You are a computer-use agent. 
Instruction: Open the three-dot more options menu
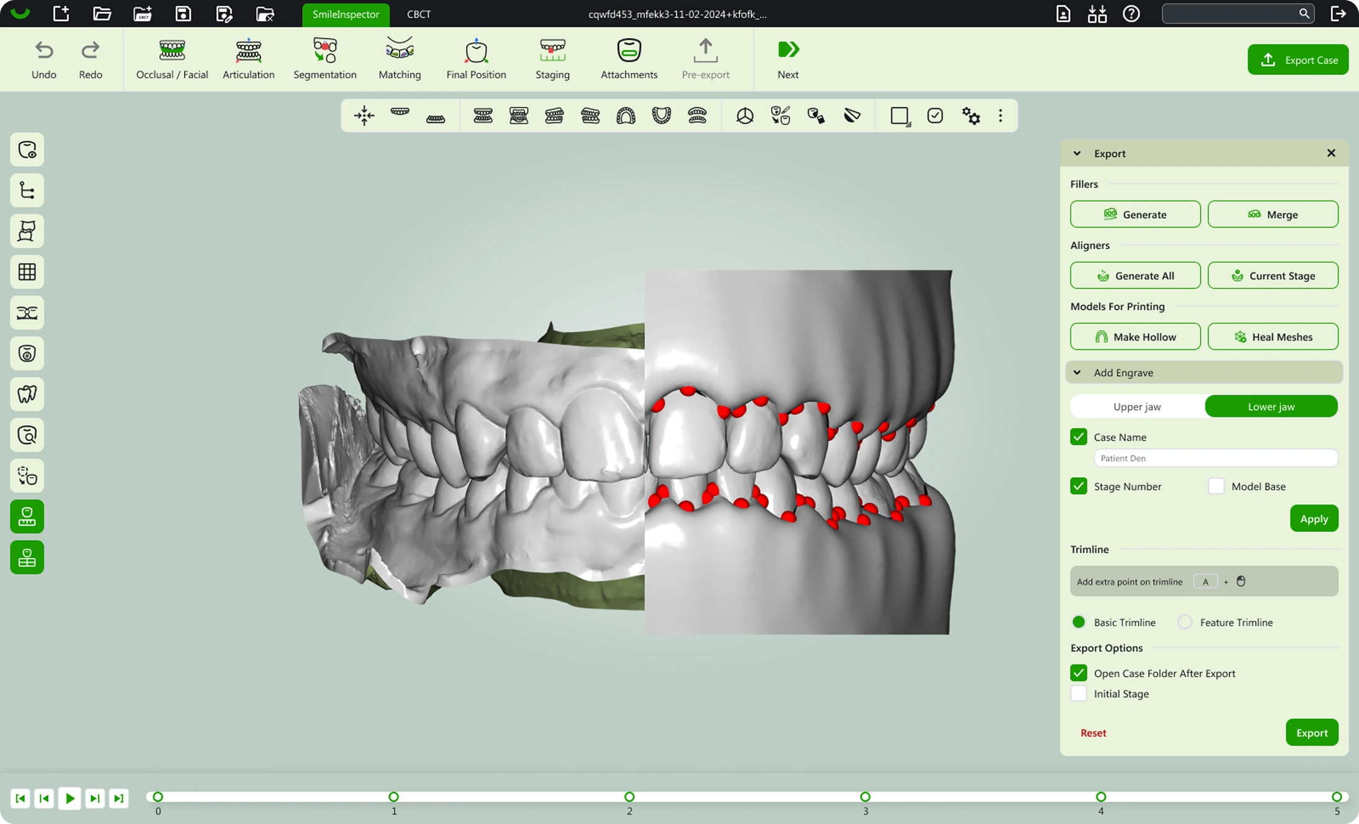1000,116
